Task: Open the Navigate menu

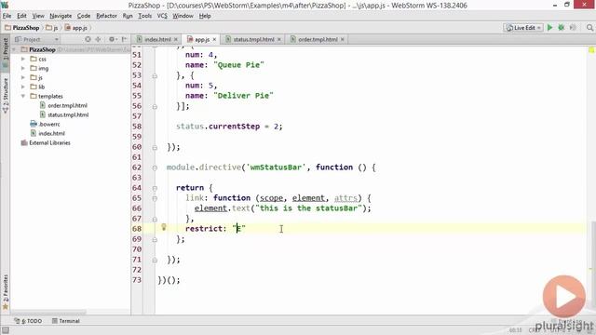Action: pyautogui.click(x=61, y=16)
